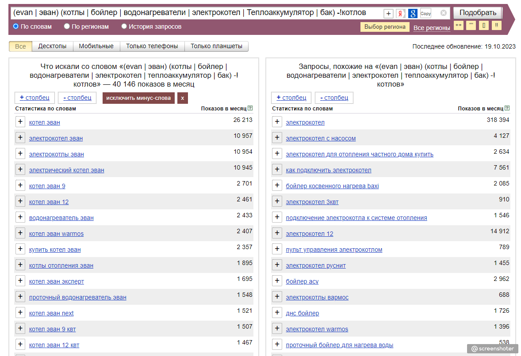Open the 'проточный водонагреватель эван' link
The width and height of the screenshot is (521, 356).
pos(78,297)
